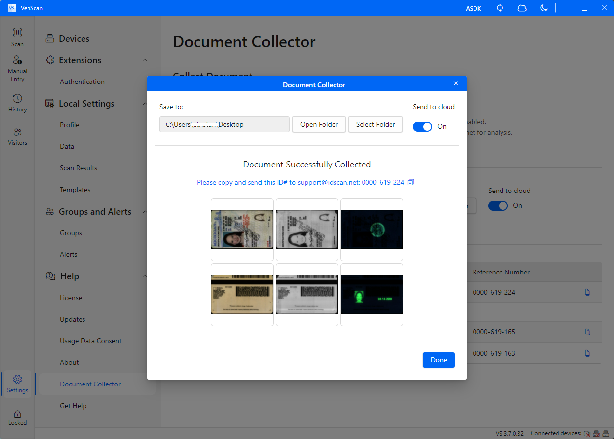
Task: Open the grayscale back ID thumbnail
Action: click(x=307, y=295)
